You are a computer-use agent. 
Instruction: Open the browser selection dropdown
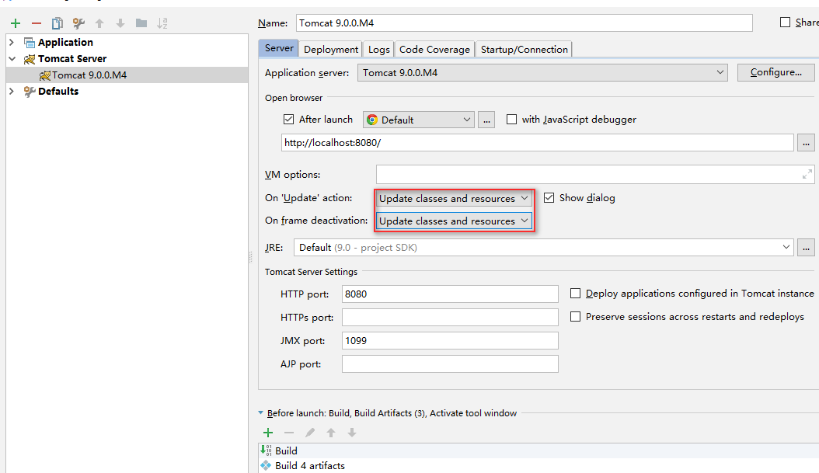point(418,120)
